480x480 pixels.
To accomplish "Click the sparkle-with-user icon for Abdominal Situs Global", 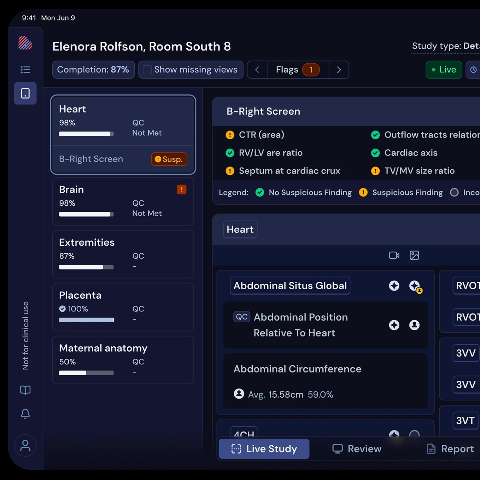I will click(x=415, y=286).
